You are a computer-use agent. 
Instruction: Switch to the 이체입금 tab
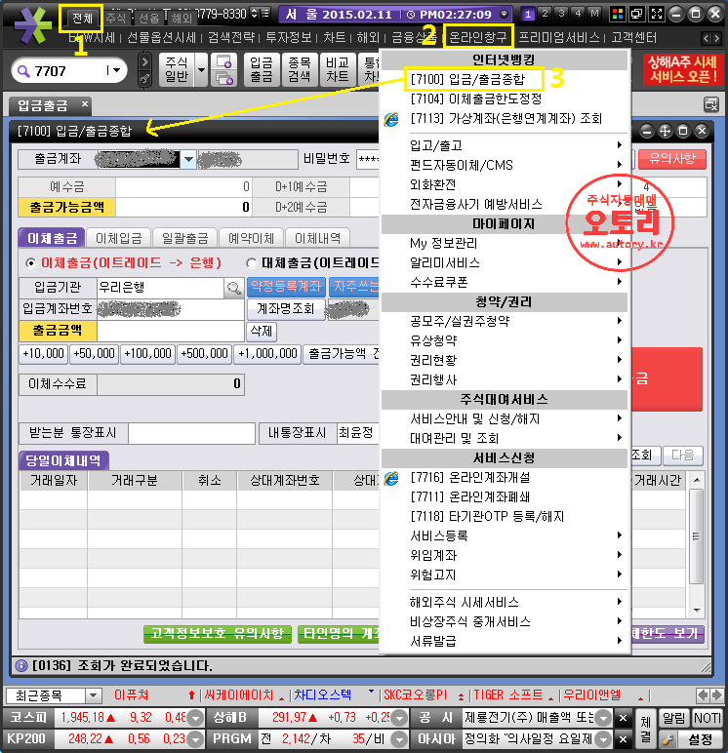tap(119, 238)
